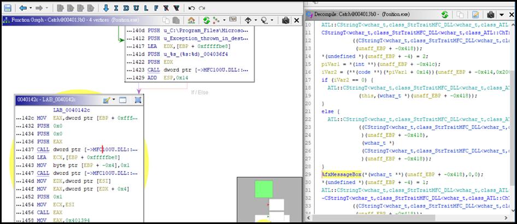Open the graph layout dropdown arrow
The width and height of the screenshot is (517, 224).
coord(224,20)
